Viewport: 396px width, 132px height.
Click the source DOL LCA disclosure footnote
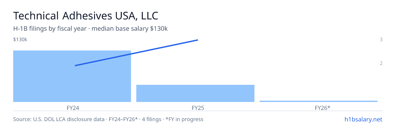[57, 119]
